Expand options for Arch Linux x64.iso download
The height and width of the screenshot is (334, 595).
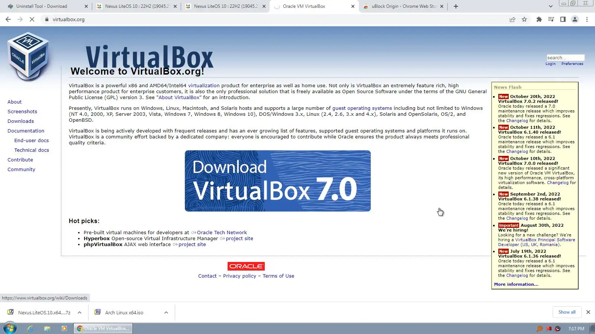tap(166, 312)
